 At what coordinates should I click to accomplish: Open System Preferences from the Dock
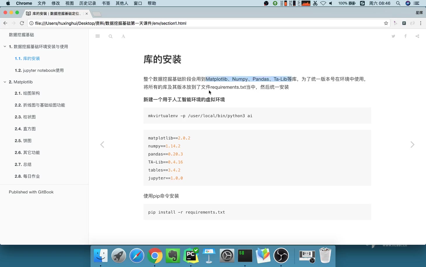click(227, 256)
